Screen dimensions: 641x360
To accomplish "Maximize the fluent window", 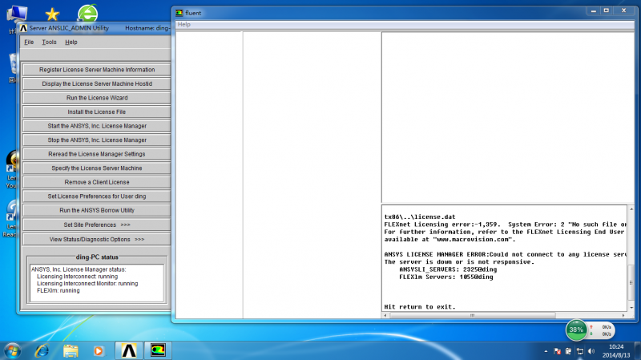I will tap(607, 10).
